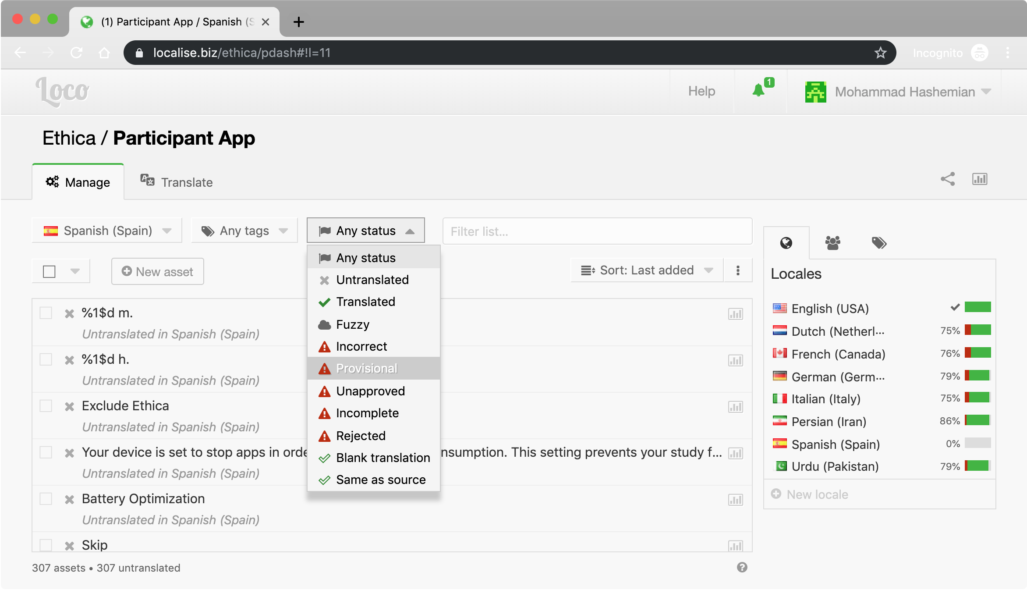Expand the Spanish (Spain) locale dropdown
Viewport: 1027px width, 590px height.
[x=107, y=231]
